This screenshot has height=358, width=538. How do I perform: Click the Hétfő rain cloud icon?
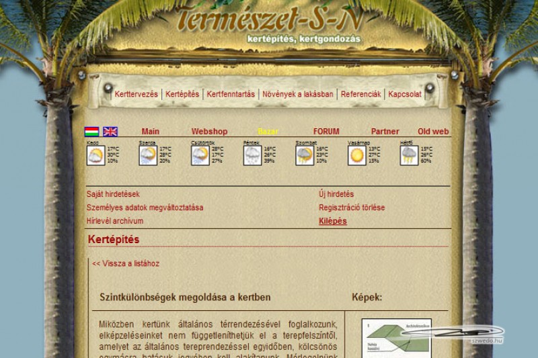tap(409, 156)
